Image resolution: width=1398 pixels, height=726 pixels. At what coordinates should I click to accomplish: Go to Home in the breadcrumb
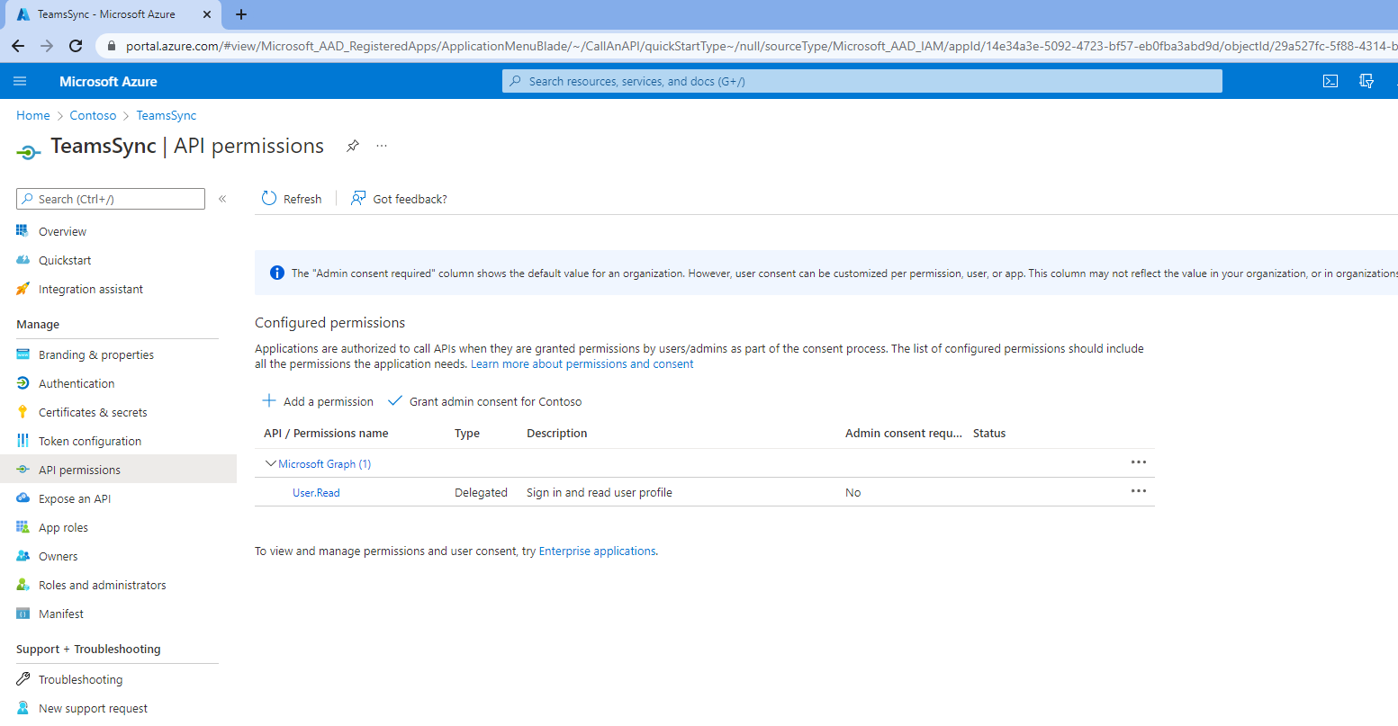click(33, 115)
